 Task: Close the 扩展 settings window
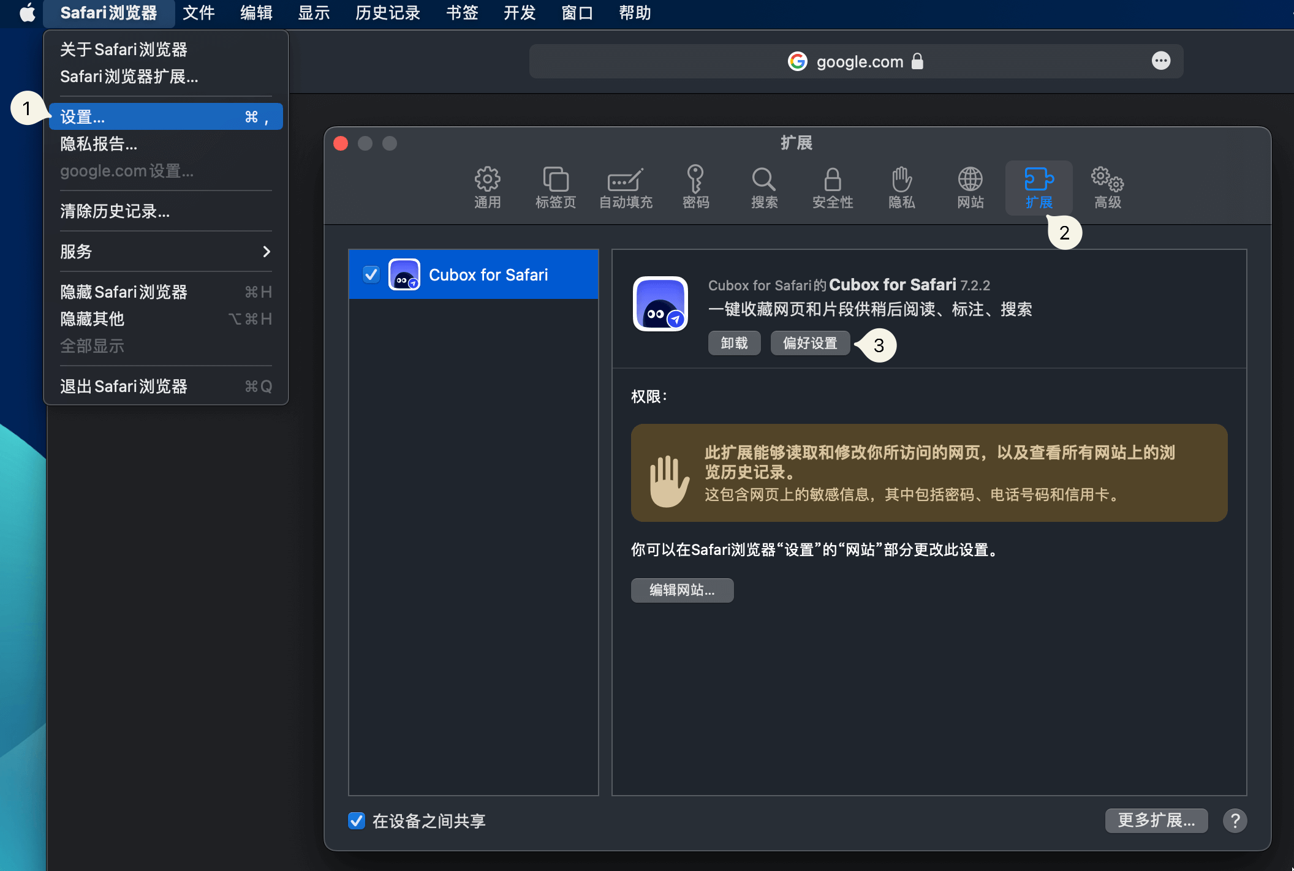[x=341, y=143]
